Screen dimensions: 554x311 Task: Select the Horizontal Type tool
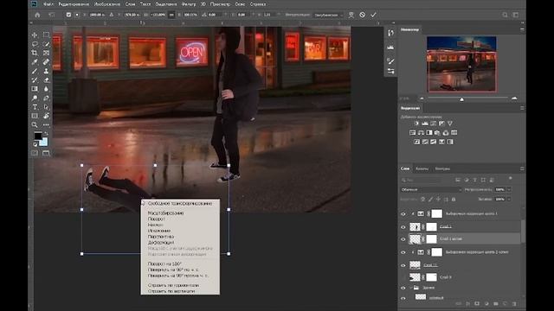[35, 107]
